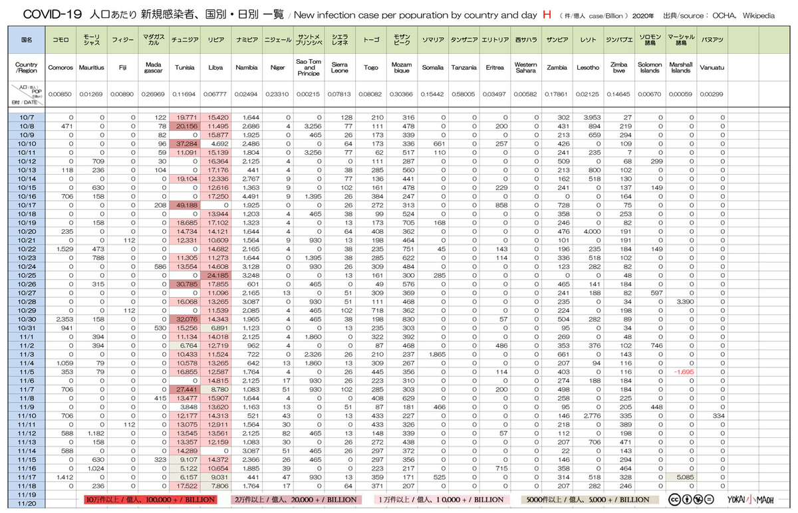Image resolution: width=798 pixels, height=513 pixels.
Task: Click the Comoros column header
Action: coord(61,68)
